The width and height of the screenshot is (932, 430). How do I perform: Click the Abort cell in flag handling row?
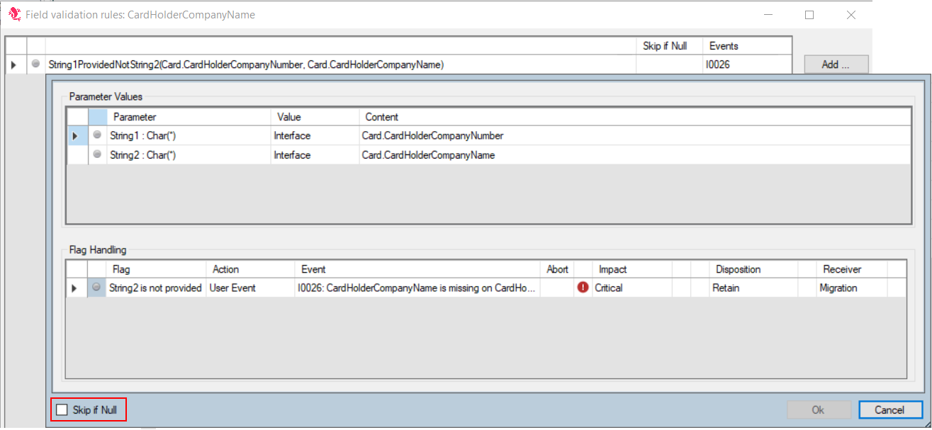coord(557,288)
